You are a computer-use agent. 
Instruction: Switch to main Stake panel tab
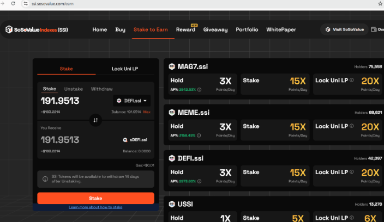(x=67, y=69)
